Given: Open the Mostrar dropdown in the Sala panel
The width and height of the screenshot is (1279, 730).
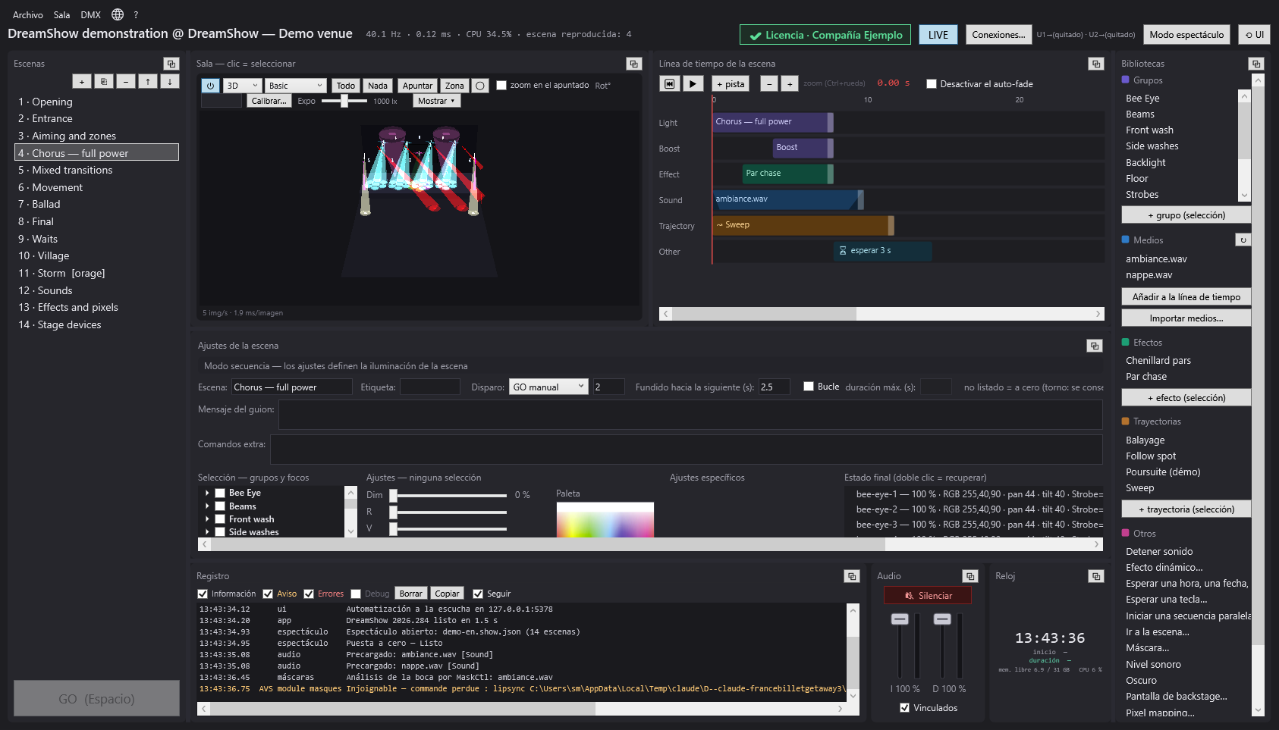Looking at the screenshot, I should tap(436, 101).
